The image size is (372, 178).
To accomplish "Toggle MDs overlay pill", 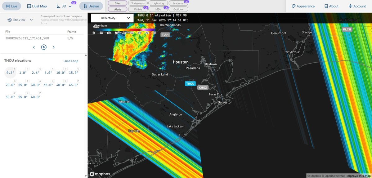I will pos(158,9).
